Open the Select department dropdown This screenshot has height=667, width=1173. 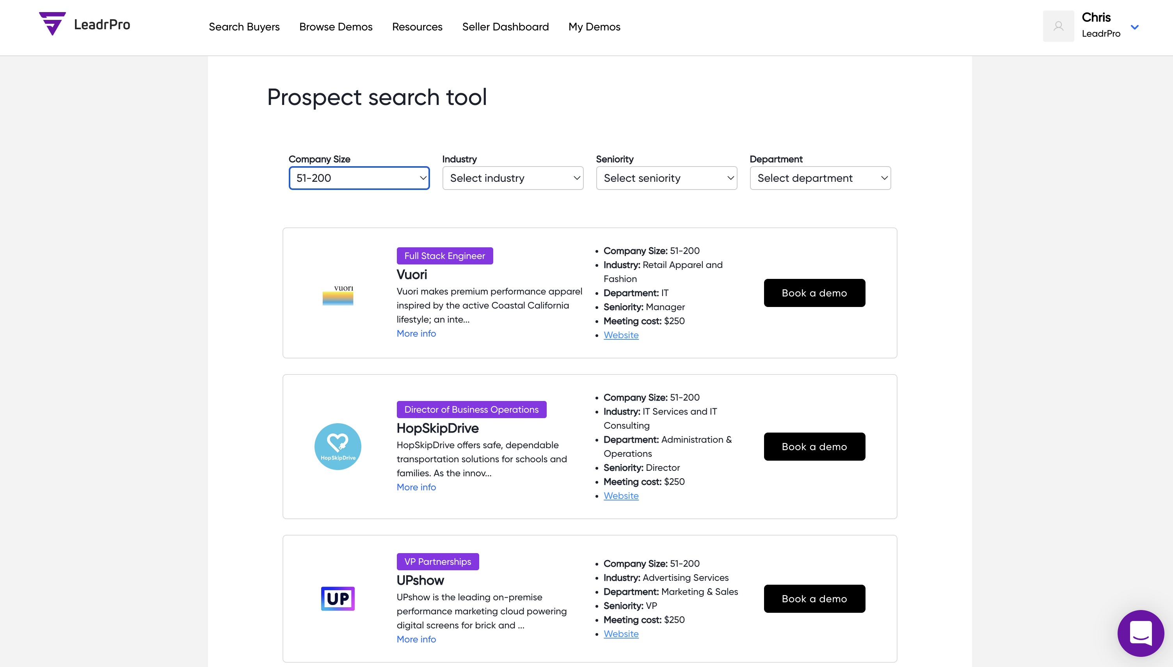click(820, 178)
